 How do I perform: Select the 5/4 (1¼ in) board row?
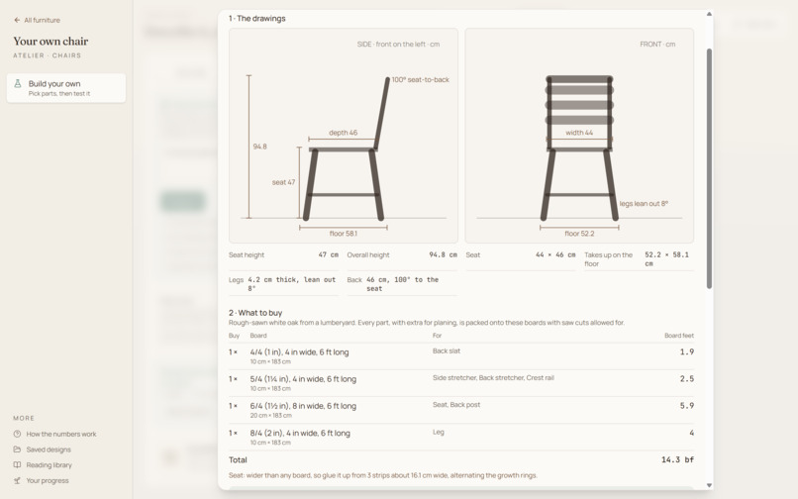pos(461,383)
